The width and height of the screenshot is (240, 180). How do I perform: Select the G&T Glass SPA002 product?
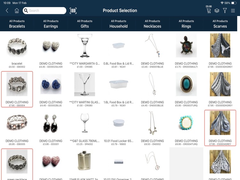coord(85,128)
